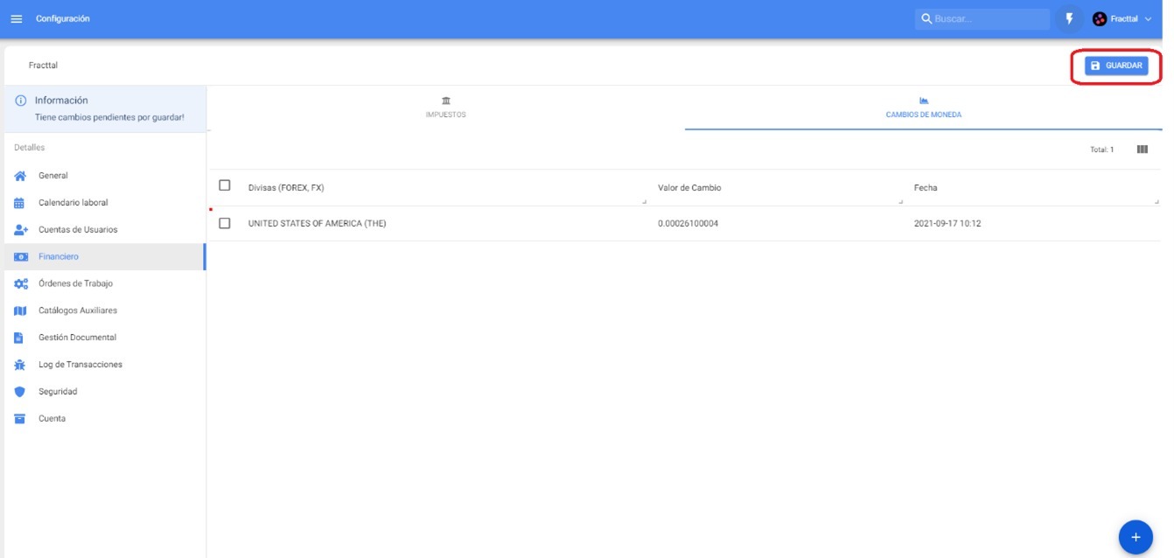Viewport: 1174px width, 558px height.
Task: Click the Seguridad shield icon
Action: point(20,392)
